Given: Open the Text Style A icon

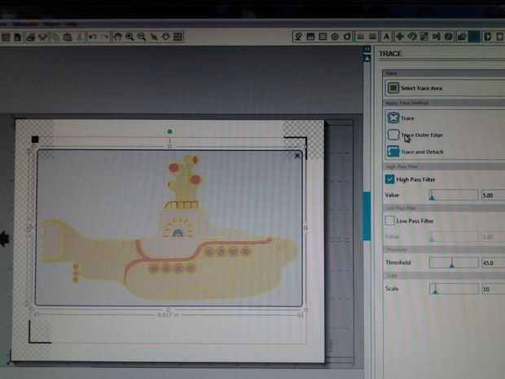Looking at the screenshot, I should pos(386,37).
